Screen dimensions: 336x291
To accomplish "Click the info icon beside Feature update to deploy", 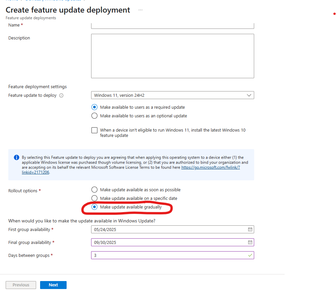I will tap(61, 95).
